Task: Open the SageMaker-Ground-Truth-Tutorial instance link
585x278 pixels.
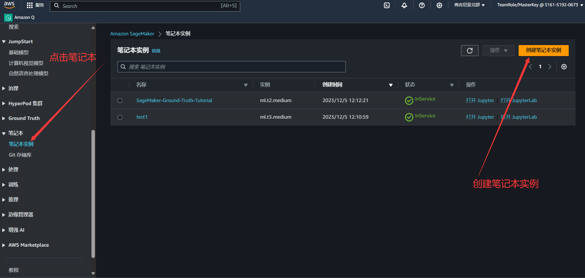Action: (x=174, y=100)
